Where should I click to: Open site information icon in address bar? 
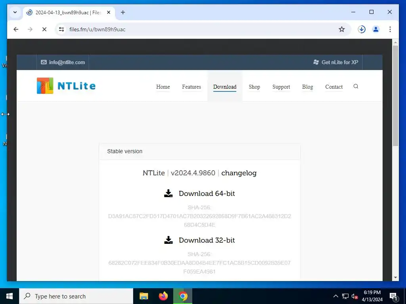coord(61,29)
